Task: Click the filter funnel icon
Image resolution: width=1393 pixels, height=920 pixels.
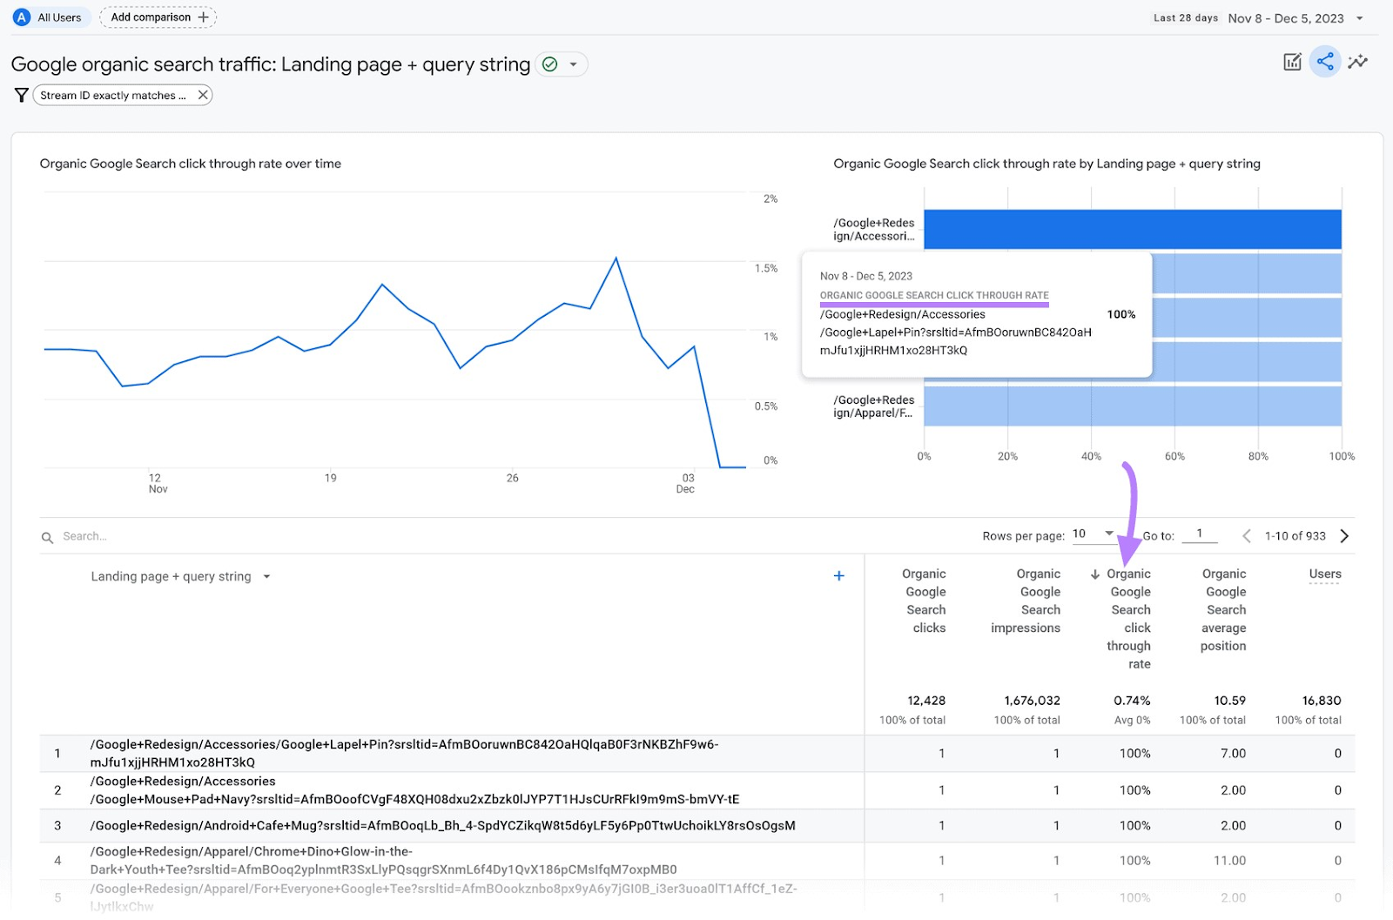Action: [22, 95]
